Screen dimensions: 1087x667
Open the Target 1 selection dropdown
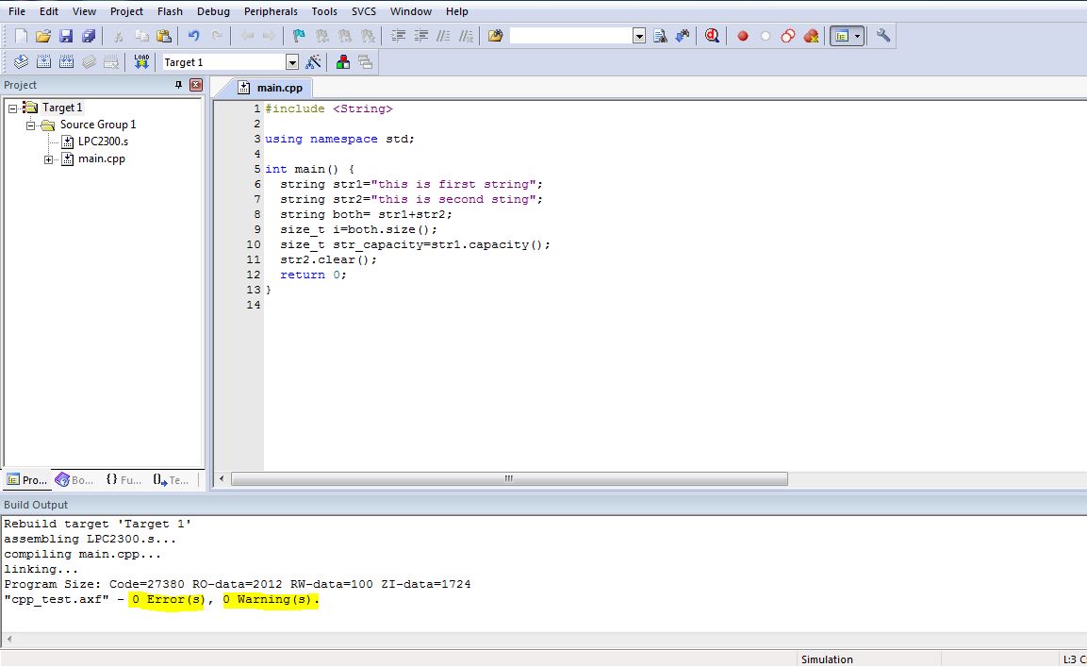click(291, 62)
